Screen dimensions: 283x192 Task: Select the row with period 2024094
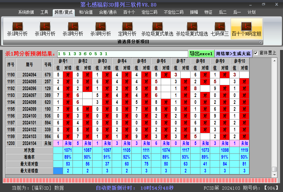click(127, 75)
